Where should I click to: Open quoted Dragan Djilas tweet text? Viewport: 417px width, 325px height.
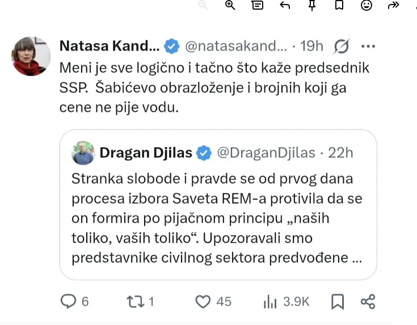[x=217, y=218]
